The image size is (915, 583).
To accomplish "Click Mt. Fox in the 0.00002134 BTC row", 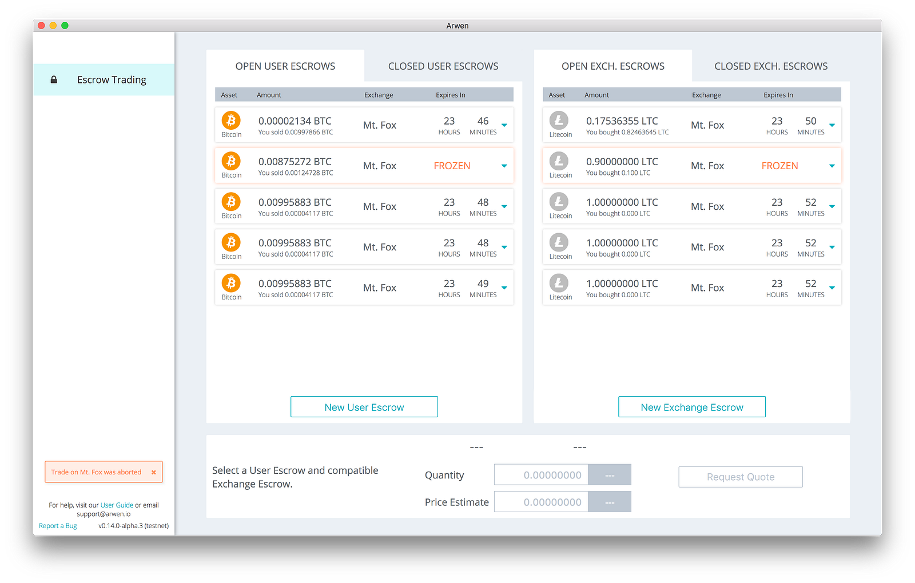I will point(380,125).
